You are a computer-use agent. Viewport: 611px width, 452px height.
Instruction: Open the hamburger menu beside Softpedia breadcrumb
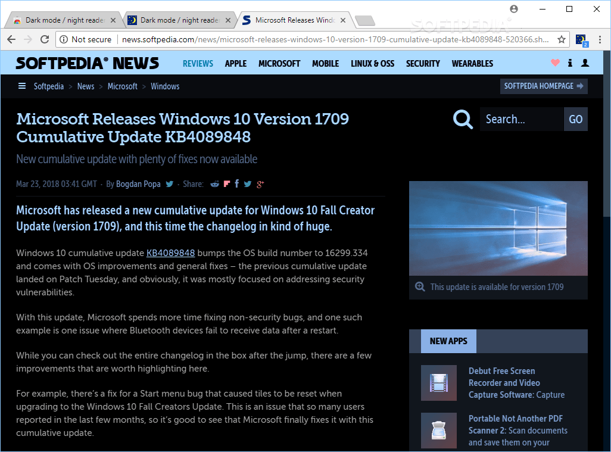[x=22, y=86]
